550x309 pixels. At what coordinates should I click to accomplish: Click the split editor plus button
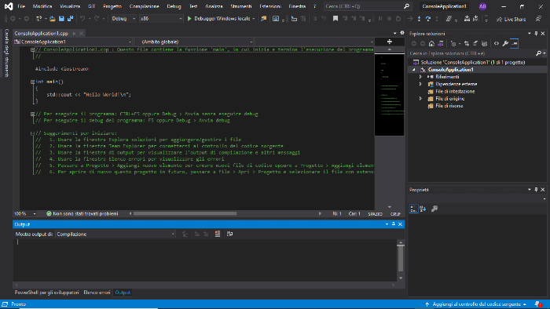point(390,42)
